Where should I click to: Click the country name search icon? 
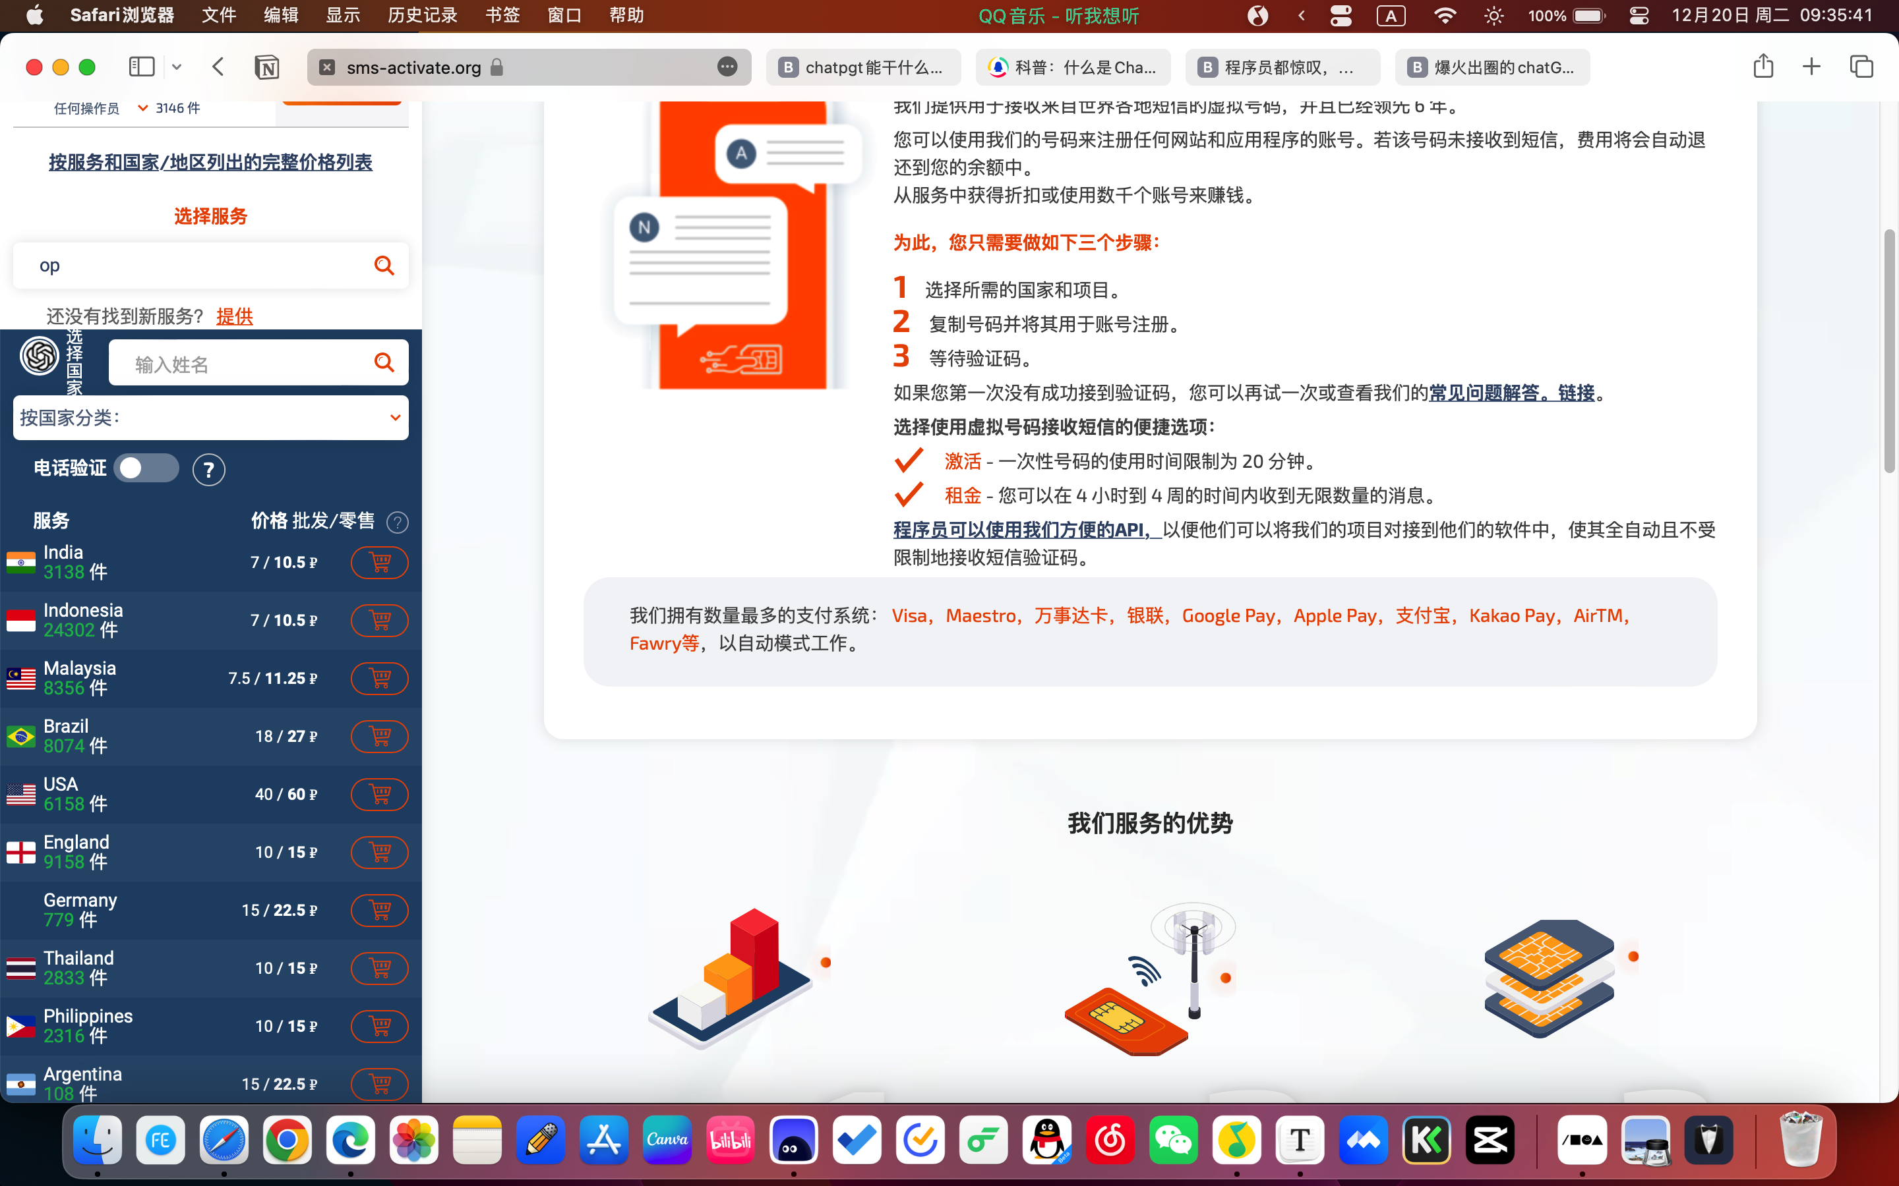click(x=384, y=362)
